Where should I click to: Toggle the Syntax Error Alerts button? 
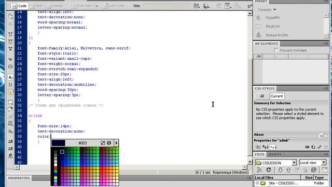tap(10, 92)
